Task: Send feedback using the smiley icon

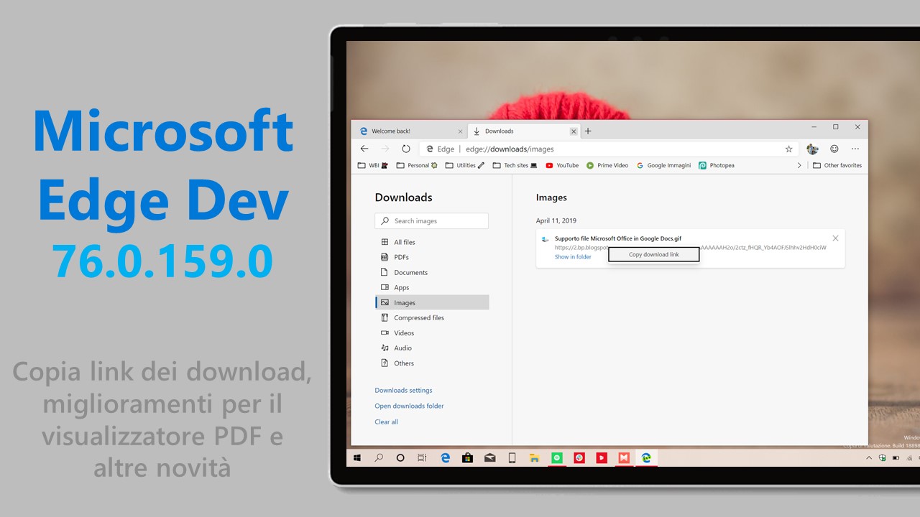Action: 834,149
